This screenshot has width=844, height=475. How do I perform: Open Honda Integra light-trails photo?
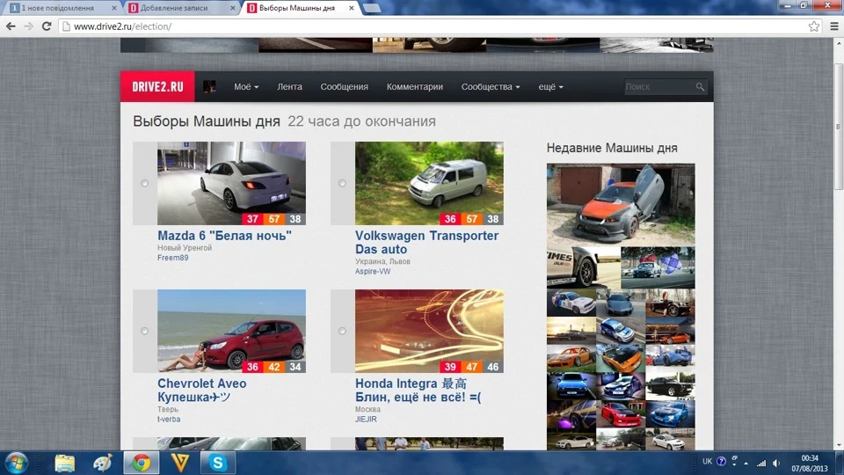429,331
